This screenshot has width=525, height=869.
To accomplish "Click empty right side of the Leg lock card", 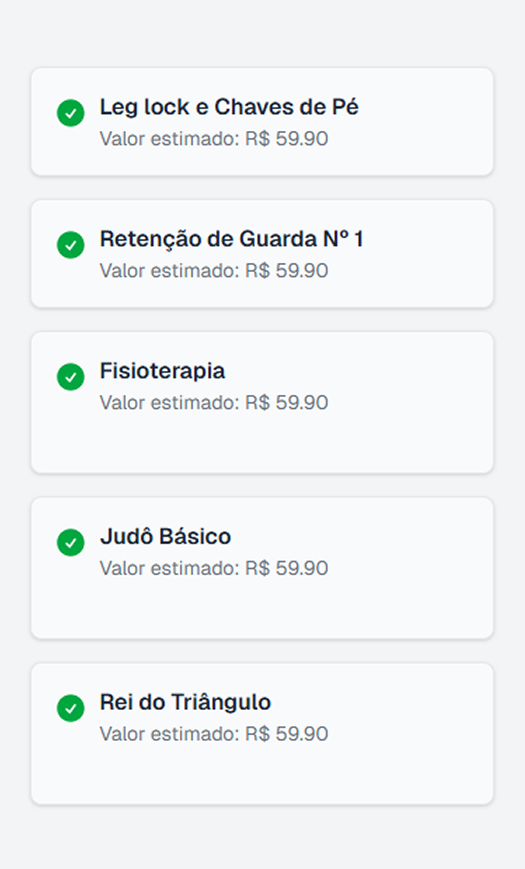I will pyautogui.click(x=431, y=122).
